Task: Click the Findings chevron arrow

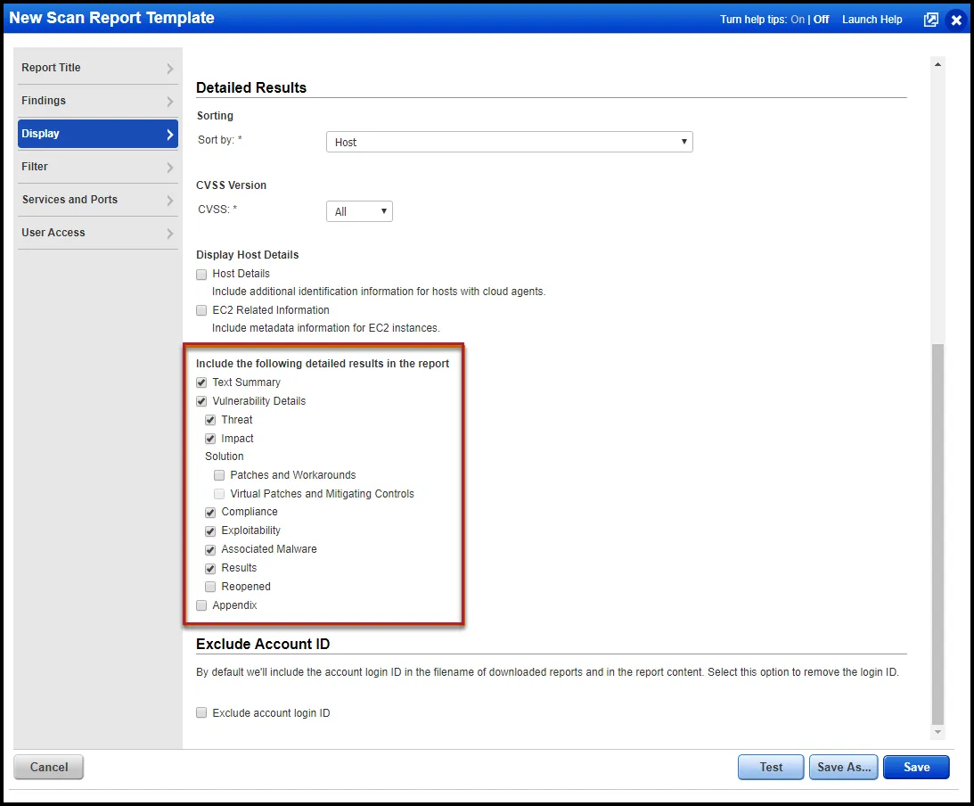Action: coord(170,102)
